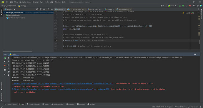Open Run panel settings gear

click(x=195, y=54)
